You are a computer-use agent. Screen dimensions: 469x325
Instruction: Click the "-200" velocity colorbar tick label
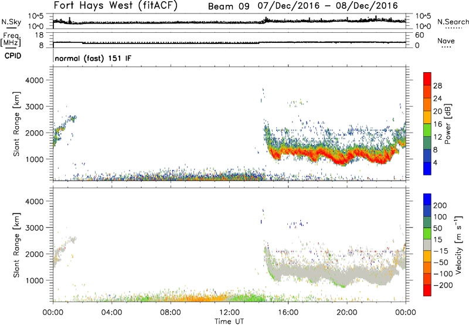point(443,285)
